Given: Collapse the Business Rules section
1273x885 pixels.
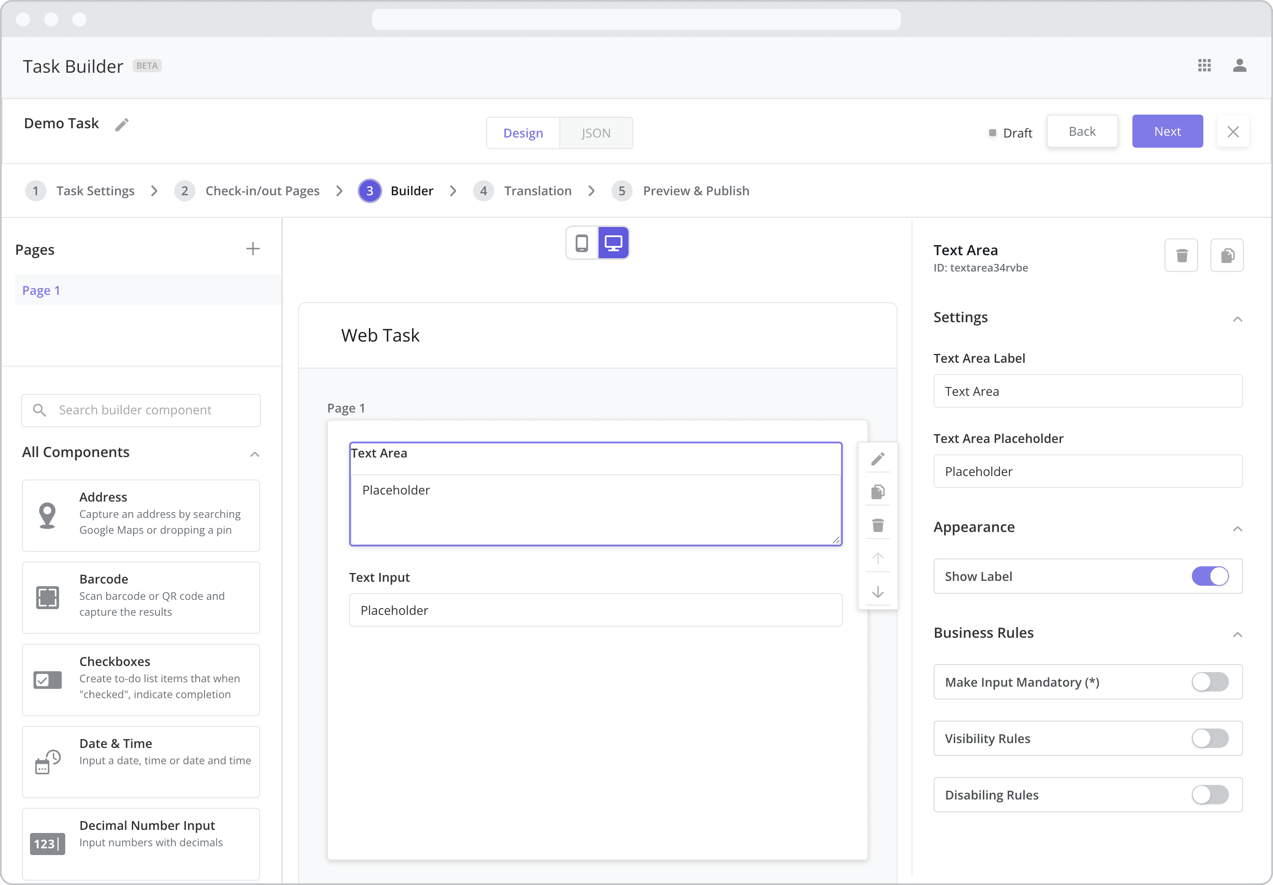Looking at the screenshot, I should tap(1237, 634).
